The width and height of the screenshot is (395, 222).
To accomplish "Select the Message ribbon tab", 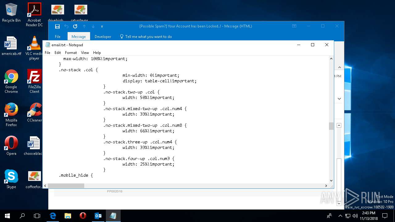I will click(79, 36).
